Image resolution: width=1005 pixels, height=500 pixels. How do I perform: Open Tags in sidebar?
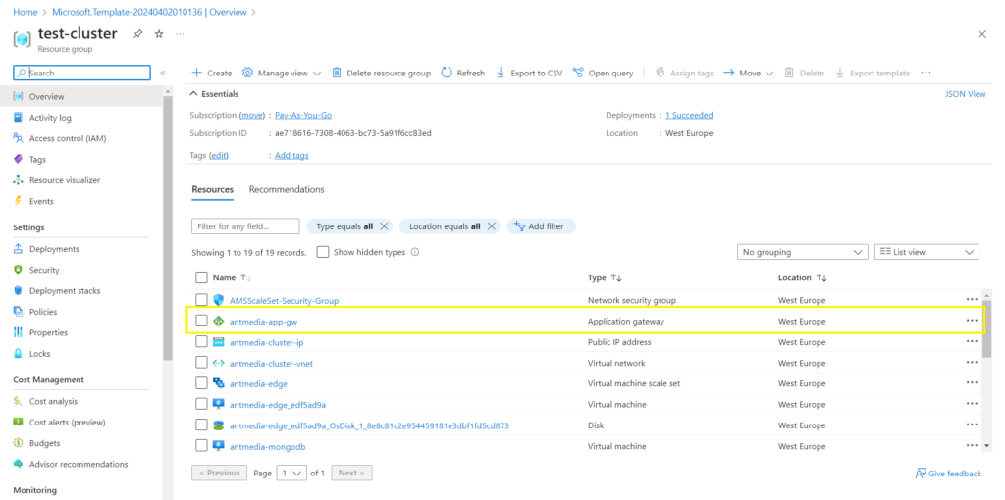37,160
